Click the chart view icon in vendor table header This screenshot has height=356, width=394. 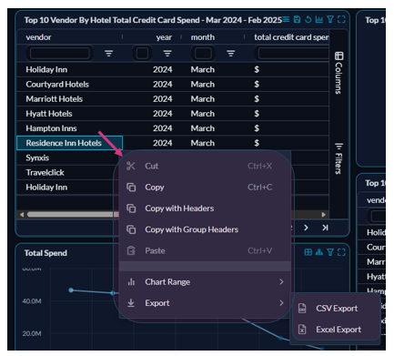coord(319,20)
